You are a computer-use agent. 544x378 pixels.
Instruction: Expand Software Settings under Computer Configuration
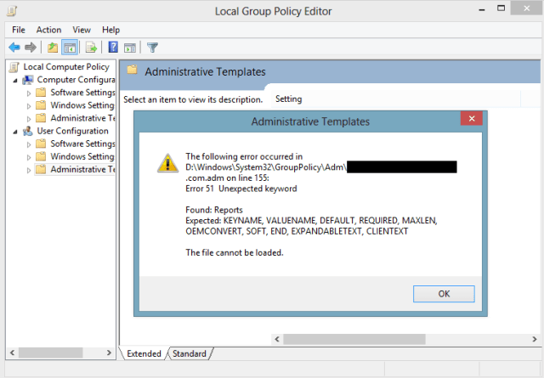pos(29,93)
